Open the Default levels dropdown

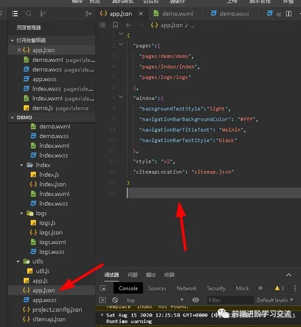[275, 300]
